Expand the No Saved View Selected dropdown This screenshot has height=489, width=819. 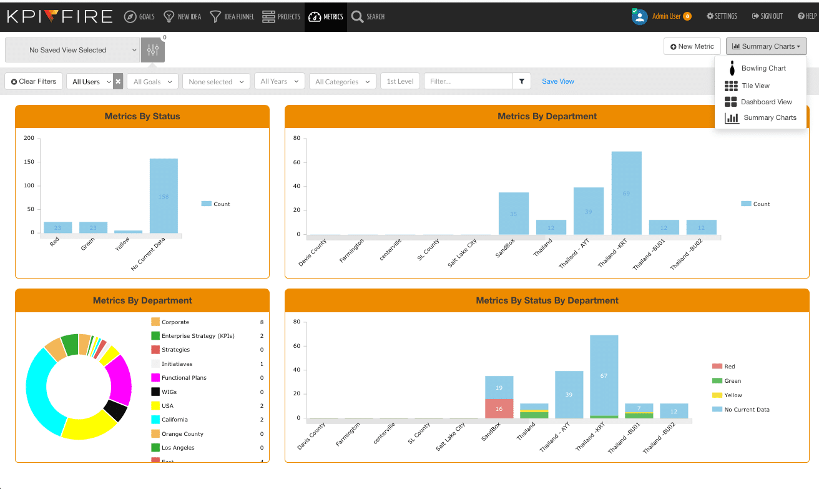coord(72,50)
